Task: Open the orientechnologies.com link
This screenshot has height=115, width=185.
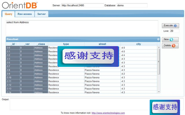Action: 108,113
